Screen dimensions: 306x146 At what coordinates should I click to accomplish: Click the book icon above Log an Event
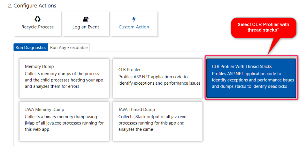86,19
